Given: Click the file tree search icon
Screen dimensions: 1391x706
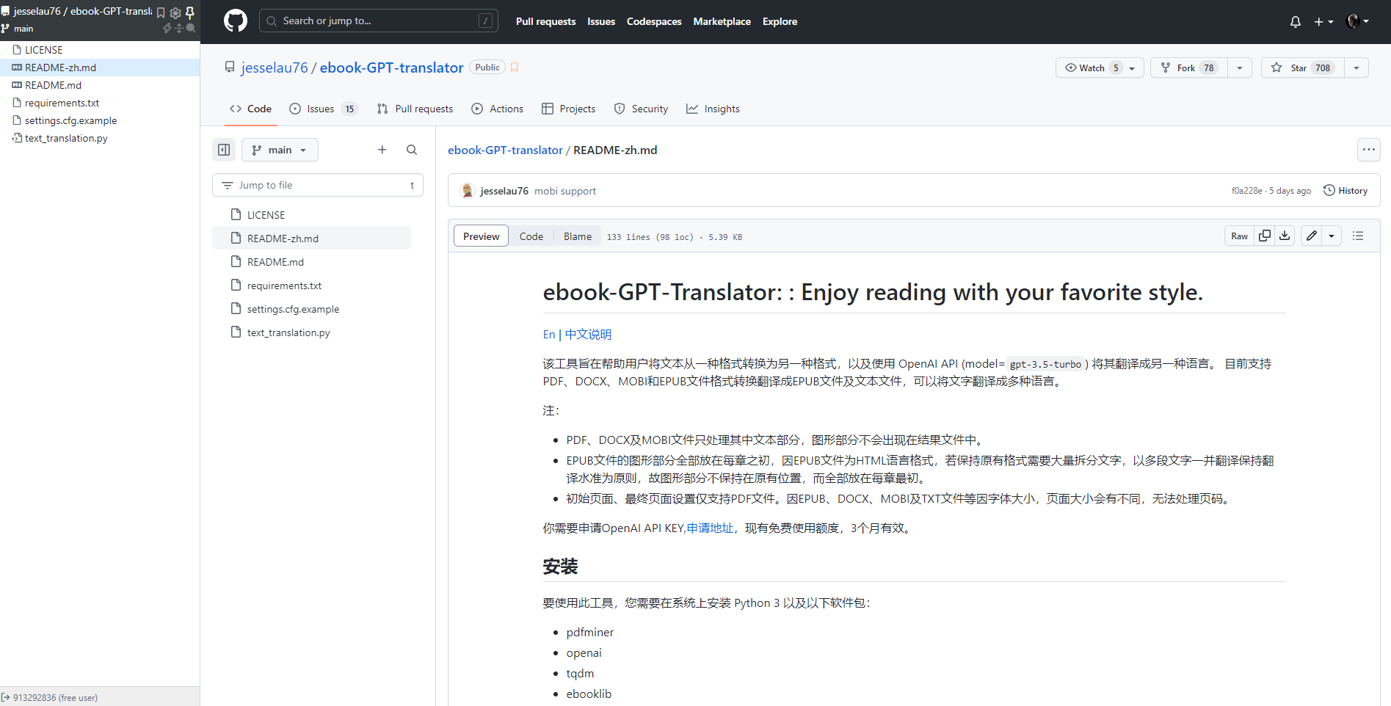Looking at the screenshot, I should click(x=412, y=150).
